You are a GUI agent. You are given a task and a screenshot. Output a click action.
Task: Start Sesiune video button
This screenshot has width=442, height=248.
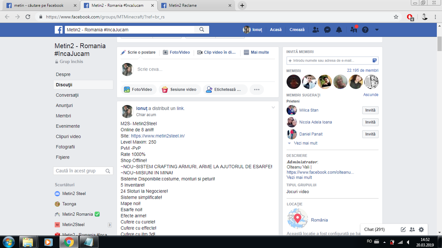179,89
